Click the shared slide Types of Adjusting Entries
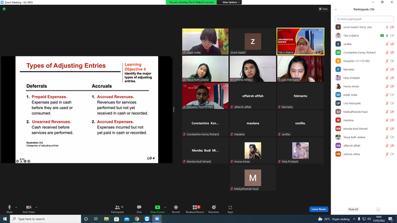The height and width of the screenshot is (223, 397). coord(87,110)
